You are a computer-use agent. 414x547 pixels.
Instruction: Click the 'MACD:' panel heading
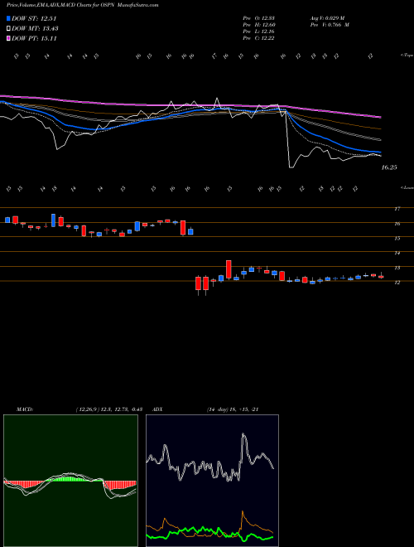(24, 409)
